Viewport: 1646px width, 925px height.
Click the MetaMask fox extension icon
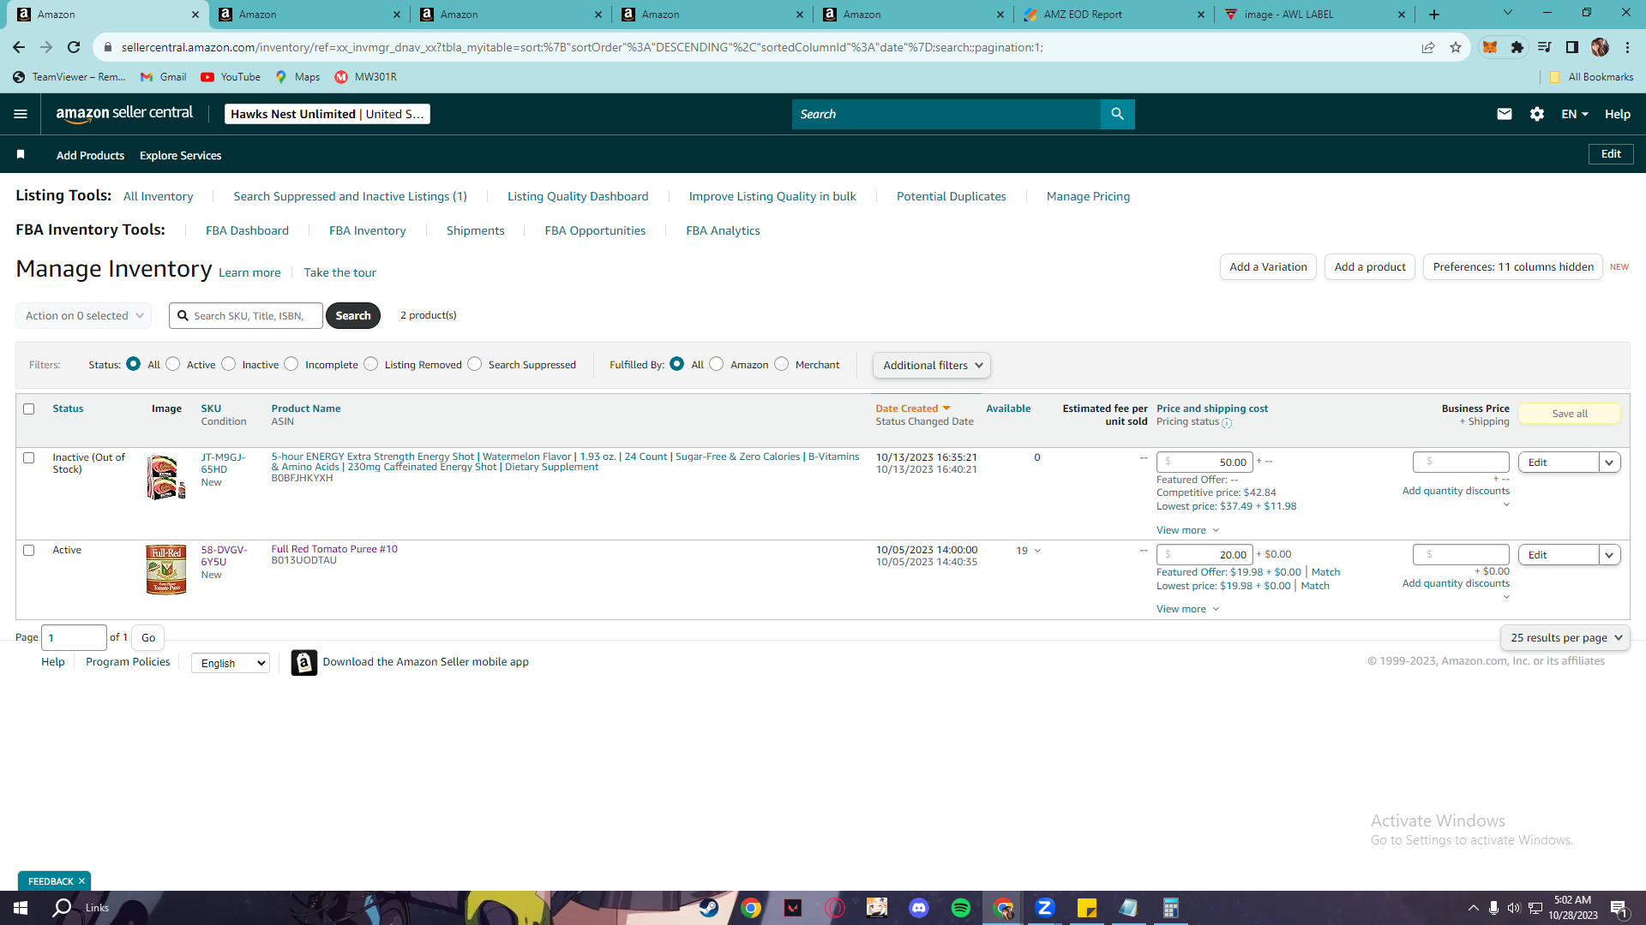1490,47
